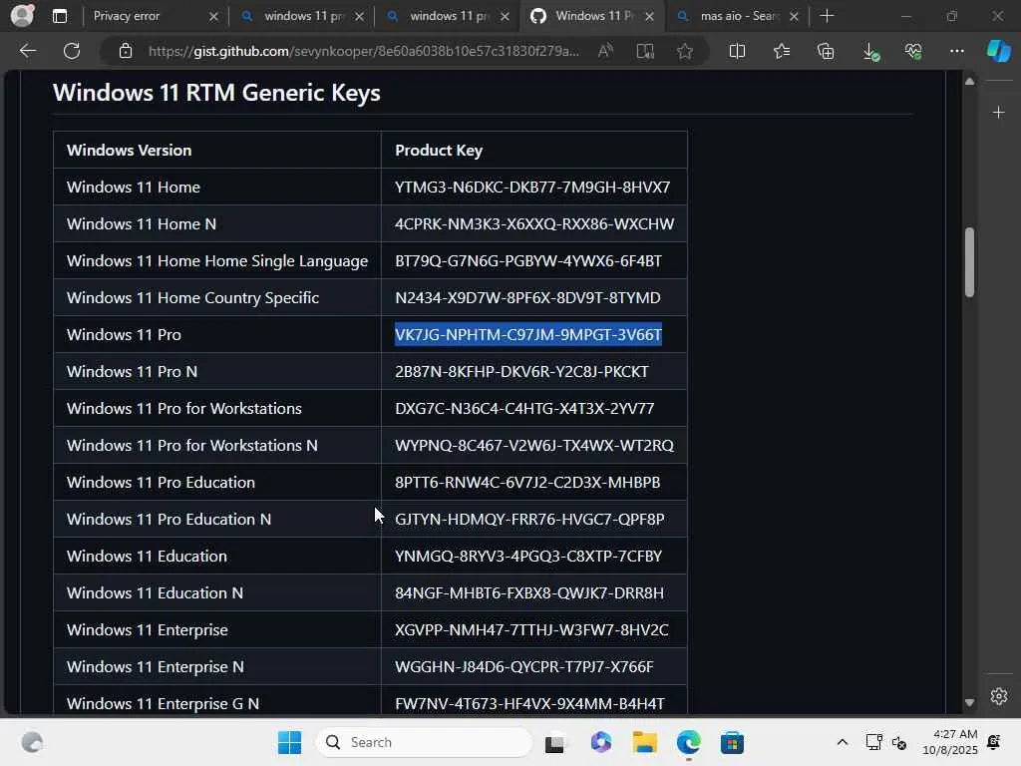
Task: Add this page to favorites
Action: click(684, 51)
